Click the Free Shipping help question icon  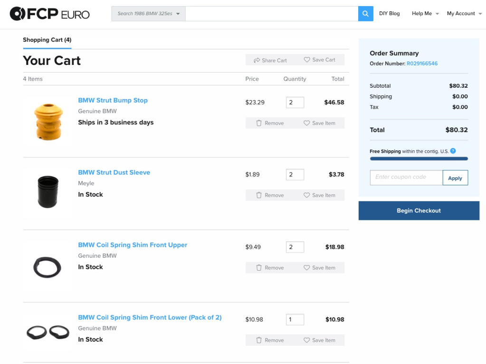point(453,151)
